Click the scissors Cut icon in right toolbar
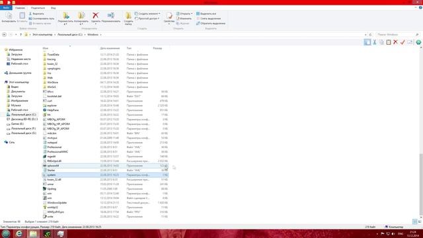The image size is (423, 238). point(375,42)
